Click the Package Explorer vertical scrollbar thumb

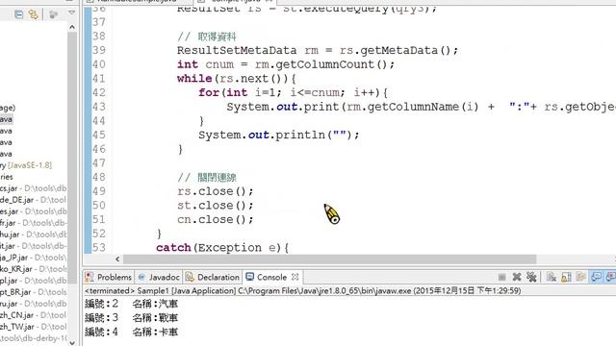pyautogui.click(x=72, y=157)
